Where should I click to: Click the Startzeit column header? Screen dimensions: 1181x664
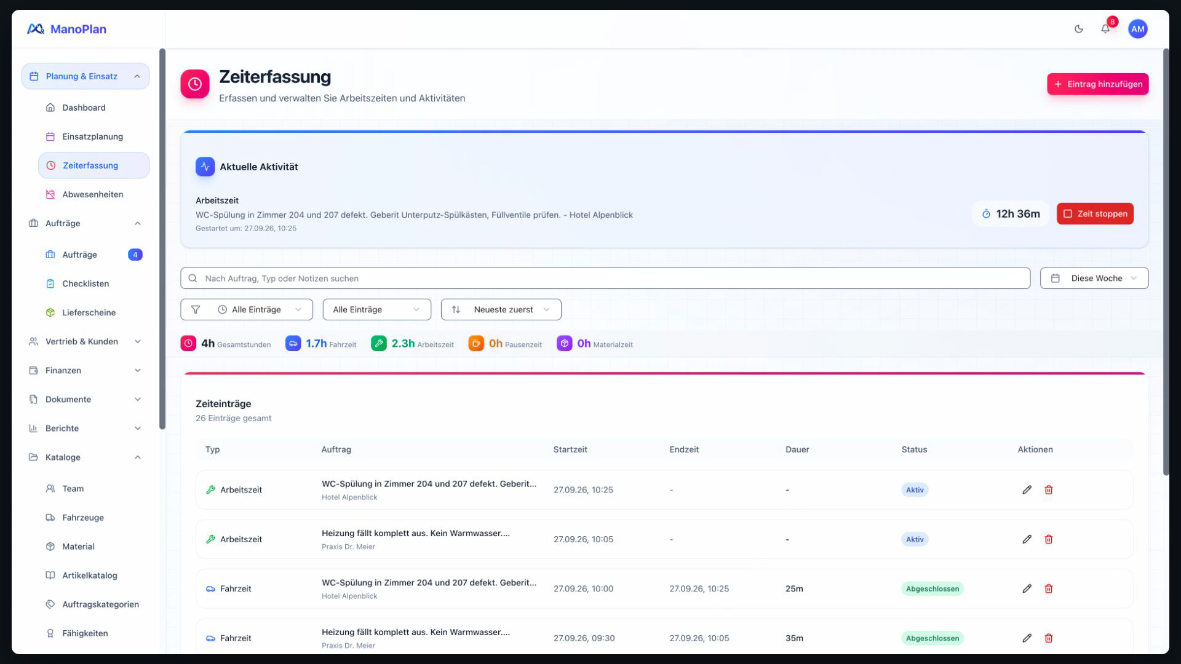tap(570, 449)
